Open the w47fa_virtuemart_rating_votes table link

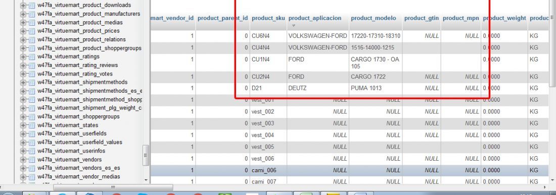[75, 74]
